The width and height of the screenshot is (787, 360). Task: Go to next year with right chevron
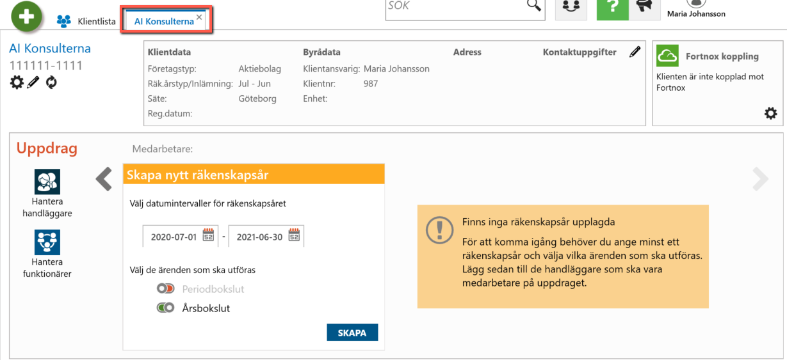[760, 180]
